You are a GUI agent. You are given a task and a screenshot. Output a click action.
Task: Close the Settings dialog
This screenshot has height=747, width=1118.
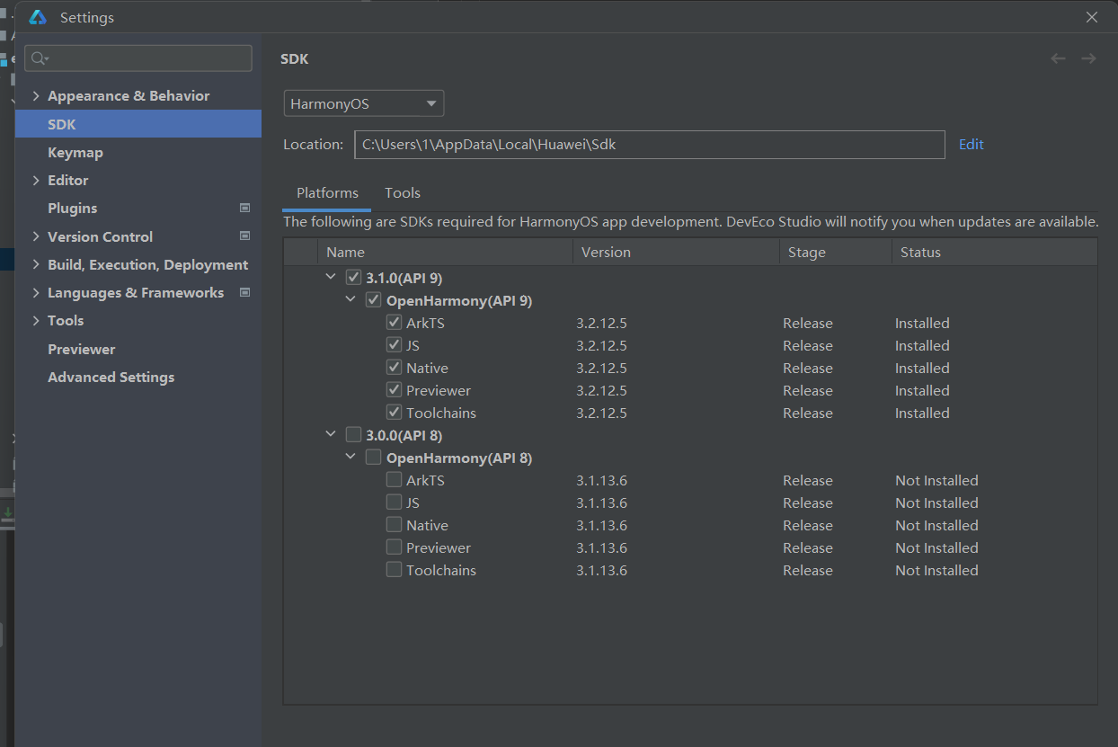click(x=1092, y=17)
